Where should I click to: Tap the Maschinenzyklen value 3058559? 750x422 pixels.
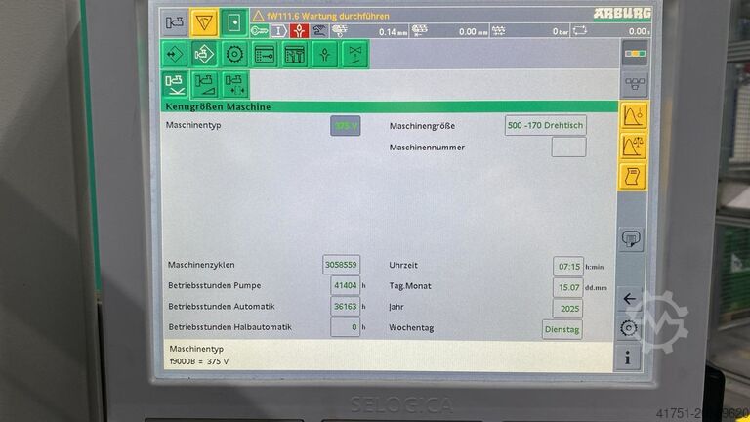tap(341, 265)
